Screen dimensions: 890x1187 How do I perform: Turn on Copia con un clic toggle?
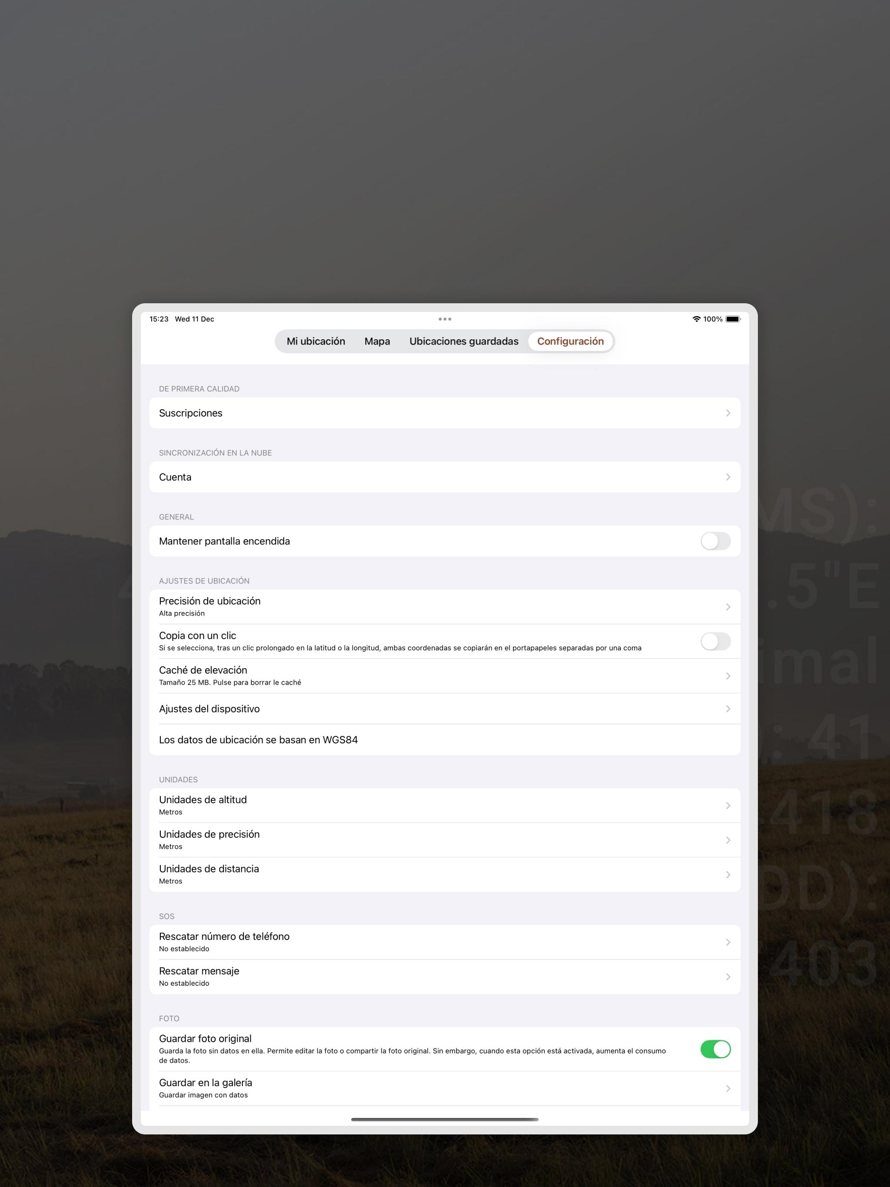click(715, 641)
